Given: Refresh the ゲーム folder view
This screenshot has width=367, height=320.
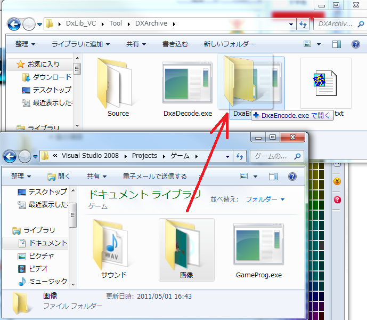Looking at the screenshot, I should click(240, 156).
